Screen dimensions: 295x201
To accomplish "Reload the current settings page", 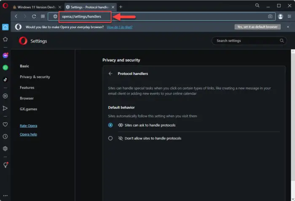I will [x=34, y=16].
